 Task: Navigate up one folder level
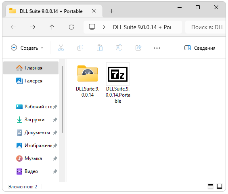pos(52,27)
